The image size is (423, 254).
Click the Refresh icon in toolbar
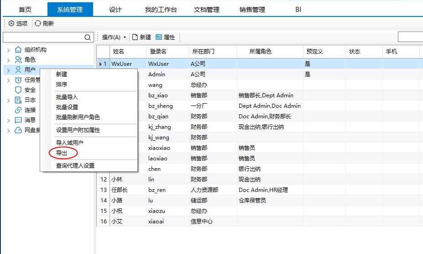38,23
